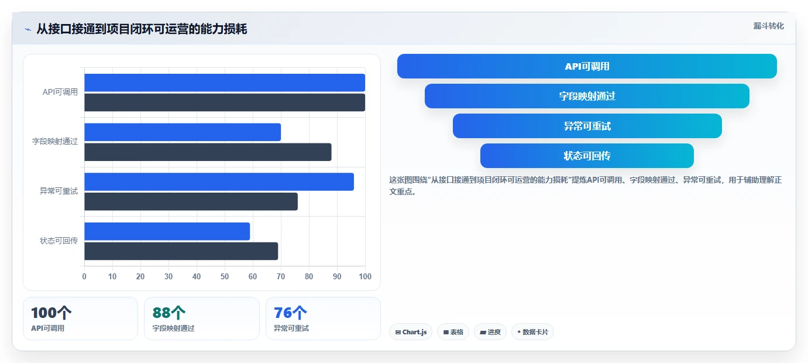Image resolution: width=808 pixels, height=363 pixels.
Task: Click the blue bar for 状态可回传
Action: pyautogui.click(x=167, y=231)
